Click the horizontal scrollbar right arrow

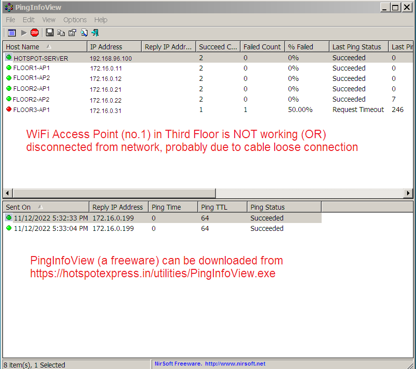pos(409,193)
